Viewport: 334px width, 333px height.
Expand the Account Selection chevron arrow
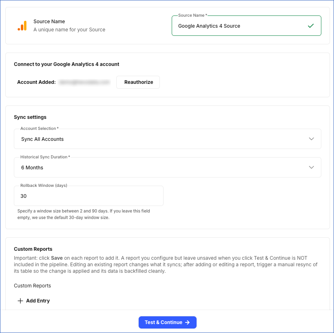pos(311,139)
